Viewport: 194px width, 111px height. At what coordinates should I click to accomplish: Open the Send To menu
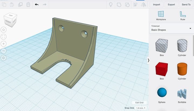[x=186, y=5]
